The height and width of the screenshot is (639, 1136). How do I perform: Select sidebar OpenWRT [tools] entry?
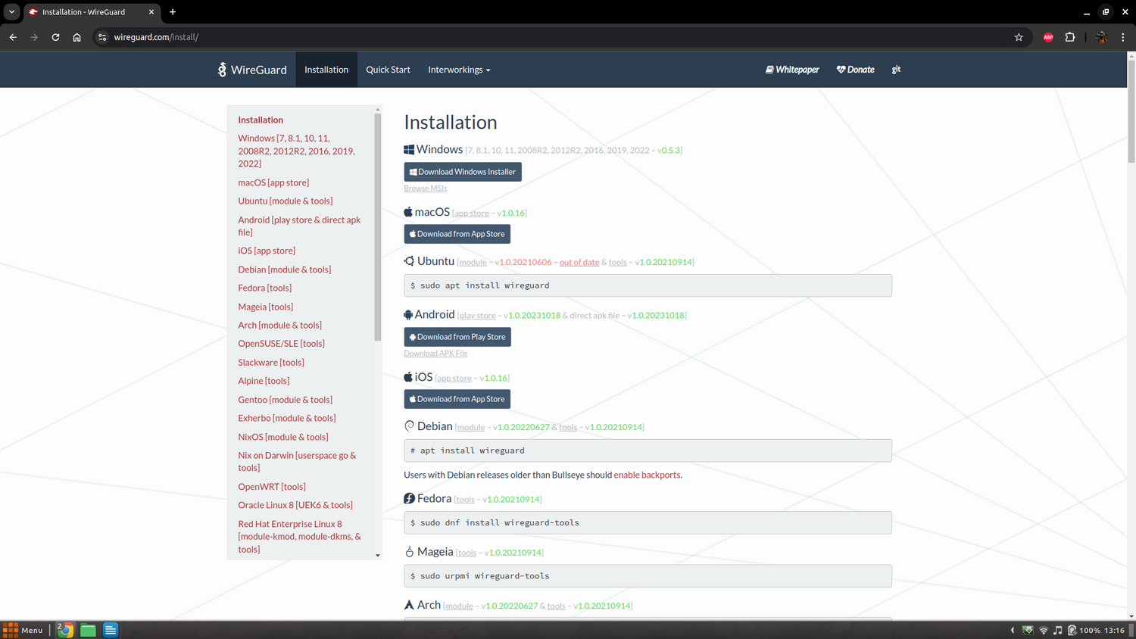[x=272, y=487]
